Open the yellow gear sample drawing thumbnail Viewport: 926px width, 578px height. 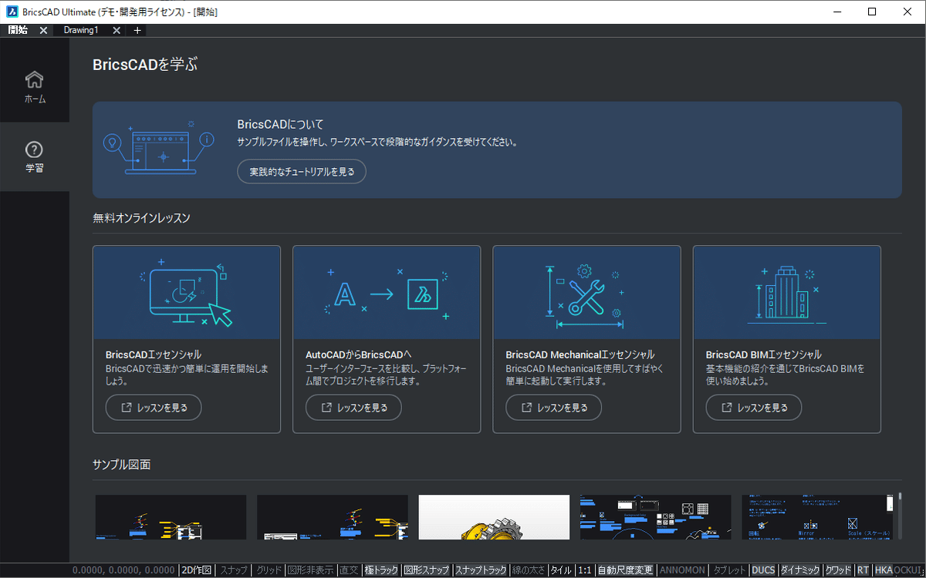coord(494,517)
